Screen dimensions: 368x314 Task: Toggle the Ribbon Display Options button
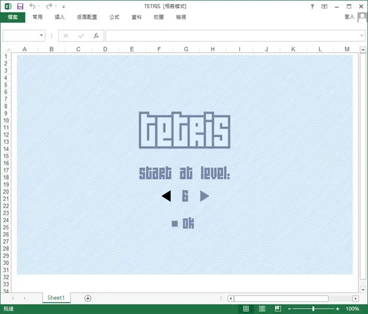(324, 7)
